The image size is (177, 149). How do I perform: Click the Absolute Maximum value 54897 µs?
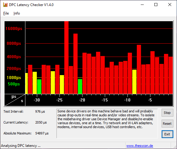42,133
